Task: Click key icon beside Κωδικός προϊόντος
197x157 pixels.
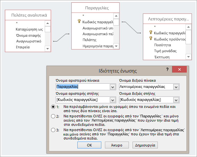Action: point(151,38)
